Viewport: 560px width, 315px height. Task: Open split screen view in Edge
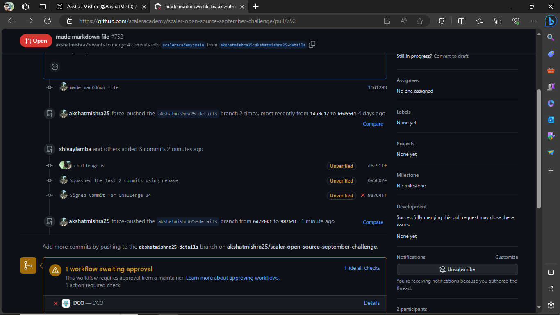coord(461,21)
